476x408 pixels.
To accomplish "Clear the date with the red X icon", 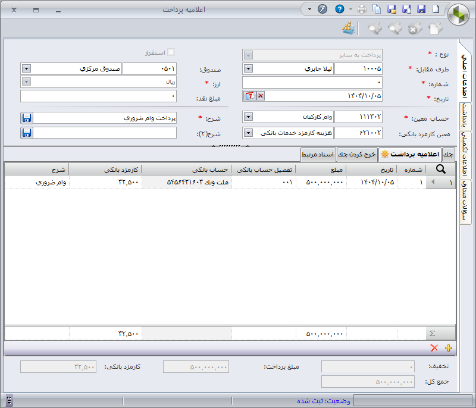I will [x=260, y=96].
